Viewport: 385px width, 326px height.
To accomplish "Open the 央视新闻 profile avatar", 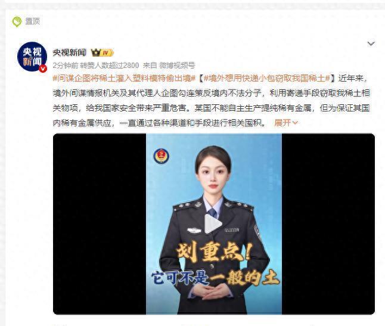I will click(x=32, y=57).
